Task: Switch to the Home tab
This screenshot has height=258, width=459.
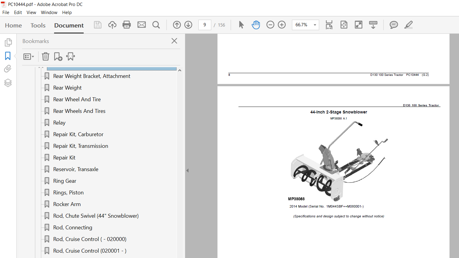Action: pos(13,25)
